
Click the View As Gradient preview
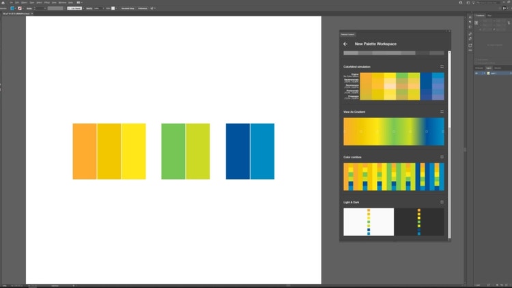click(x=394, y=132)
